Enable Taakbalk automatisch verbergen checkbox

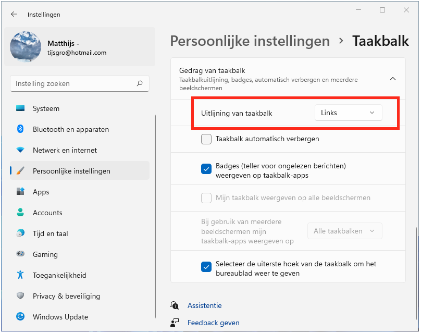click(206, 139)
